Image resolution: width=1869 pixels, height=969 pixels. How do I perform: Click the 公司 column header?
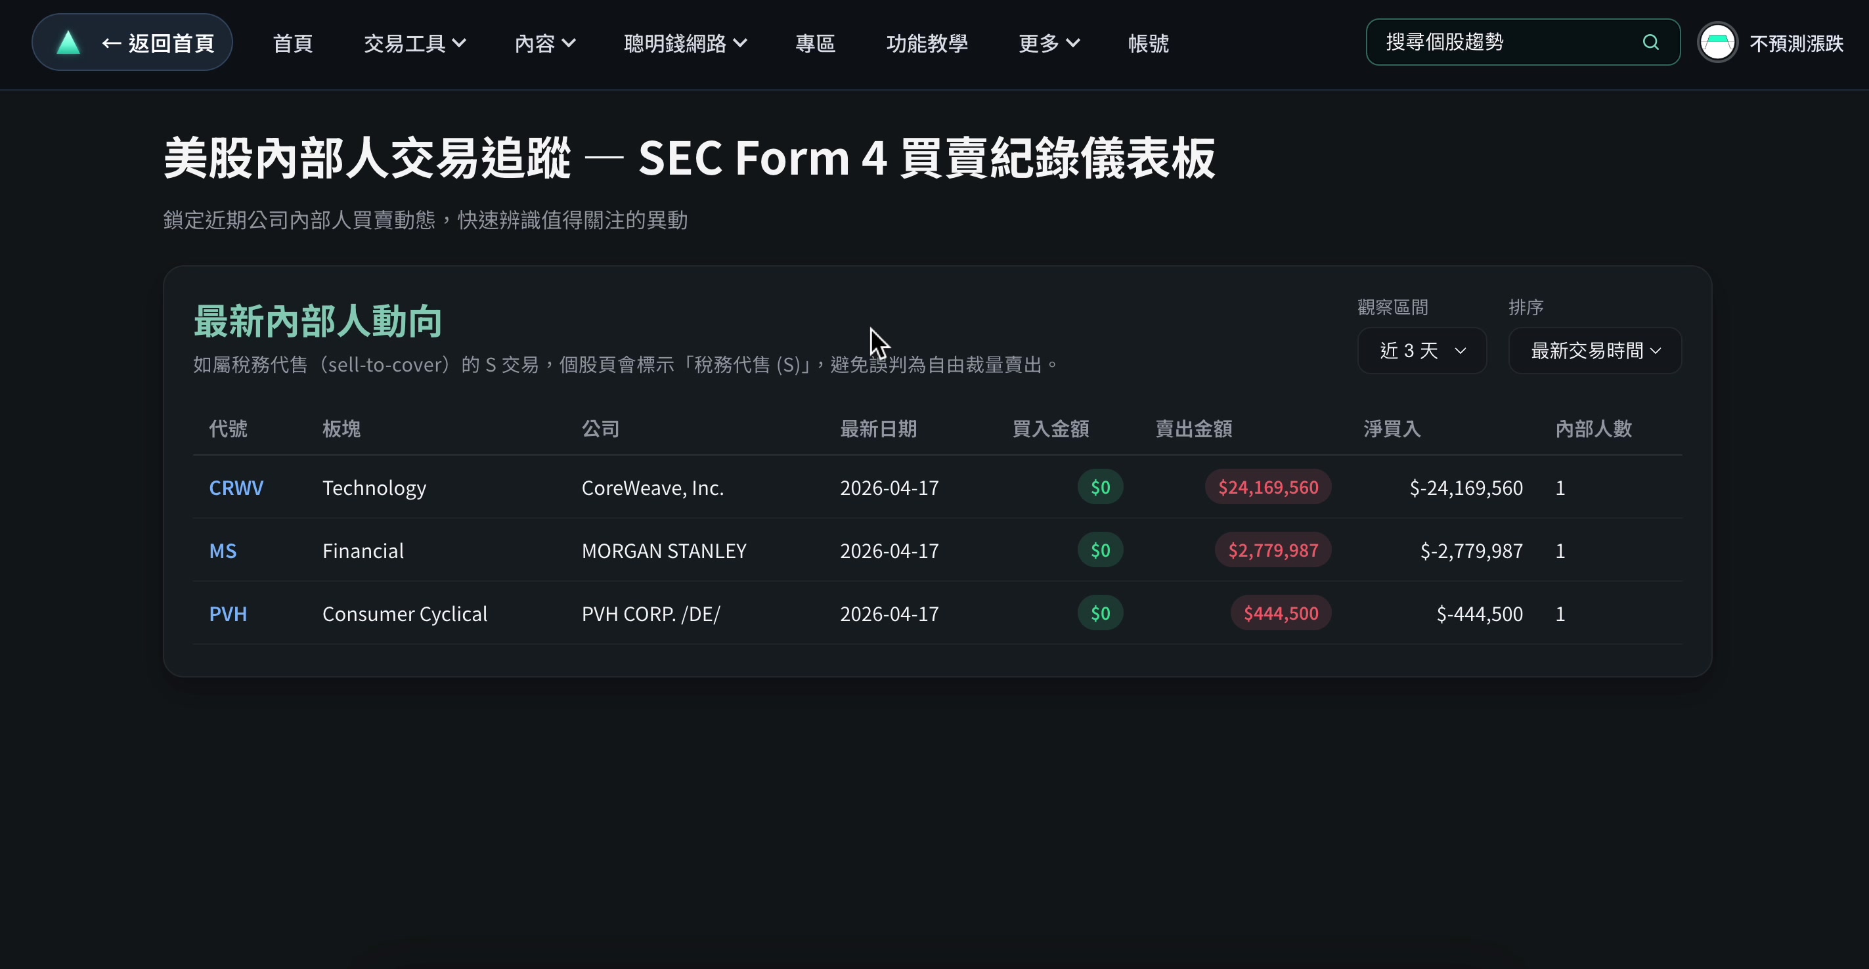point(600,429)
